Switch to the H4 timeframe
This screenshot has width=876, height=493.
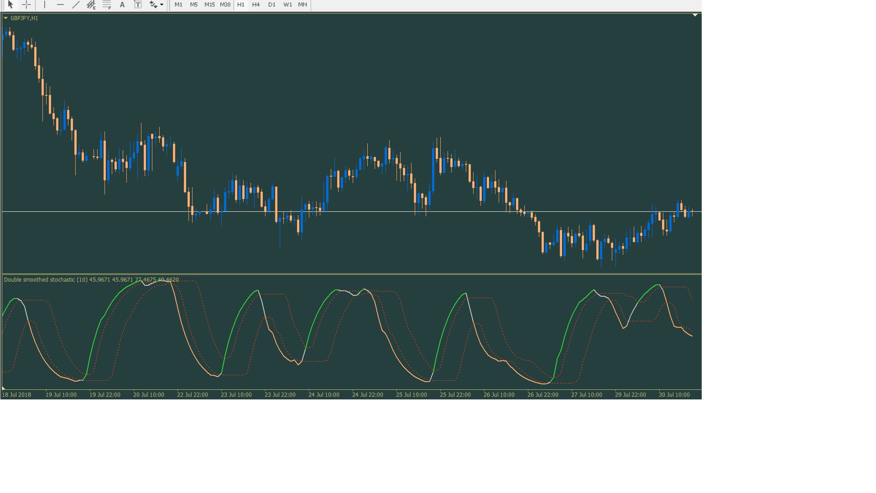click(256, 5)
